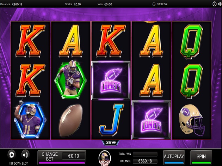Screen dimensions: 222x166
Task: Click the Spin button
Action: coord(201,157)
